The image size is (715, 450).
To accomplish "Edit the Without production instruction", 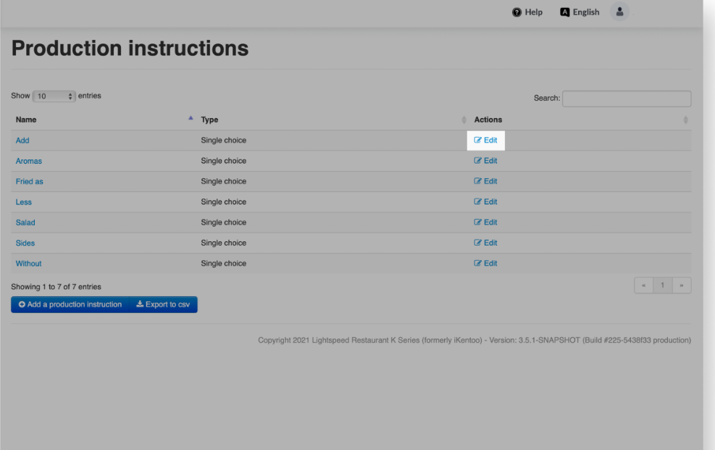I will pyautogui.click(x=485, y=264).
